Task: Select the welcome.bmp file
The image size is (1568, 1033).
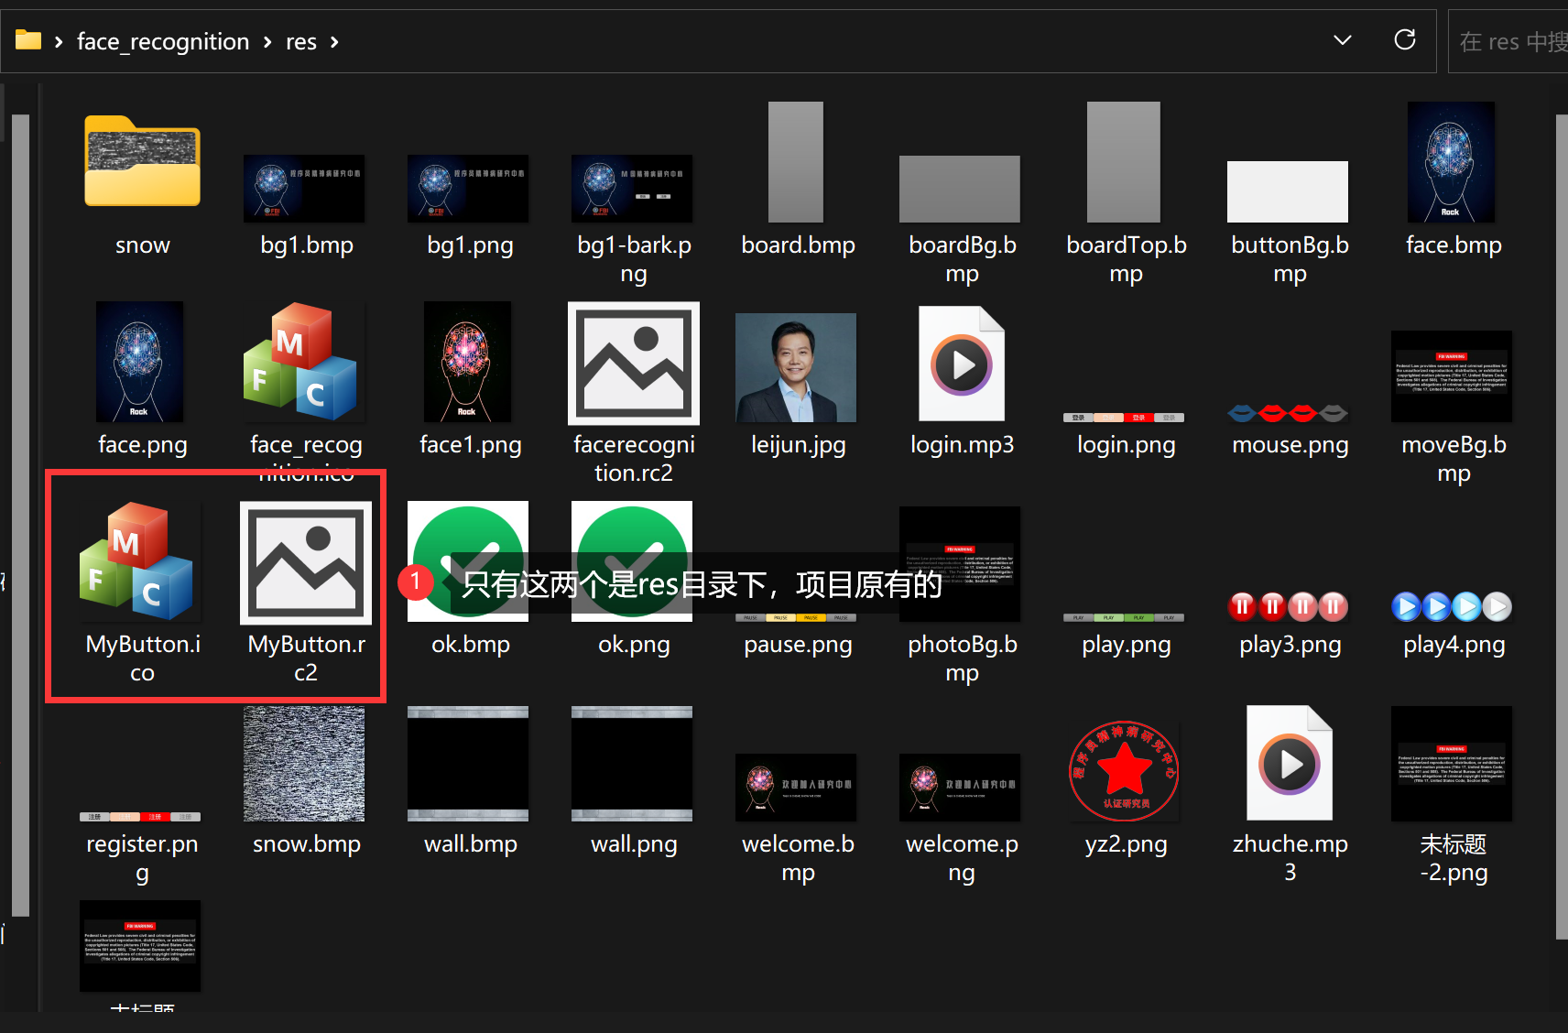Action: tap(796, 788)
